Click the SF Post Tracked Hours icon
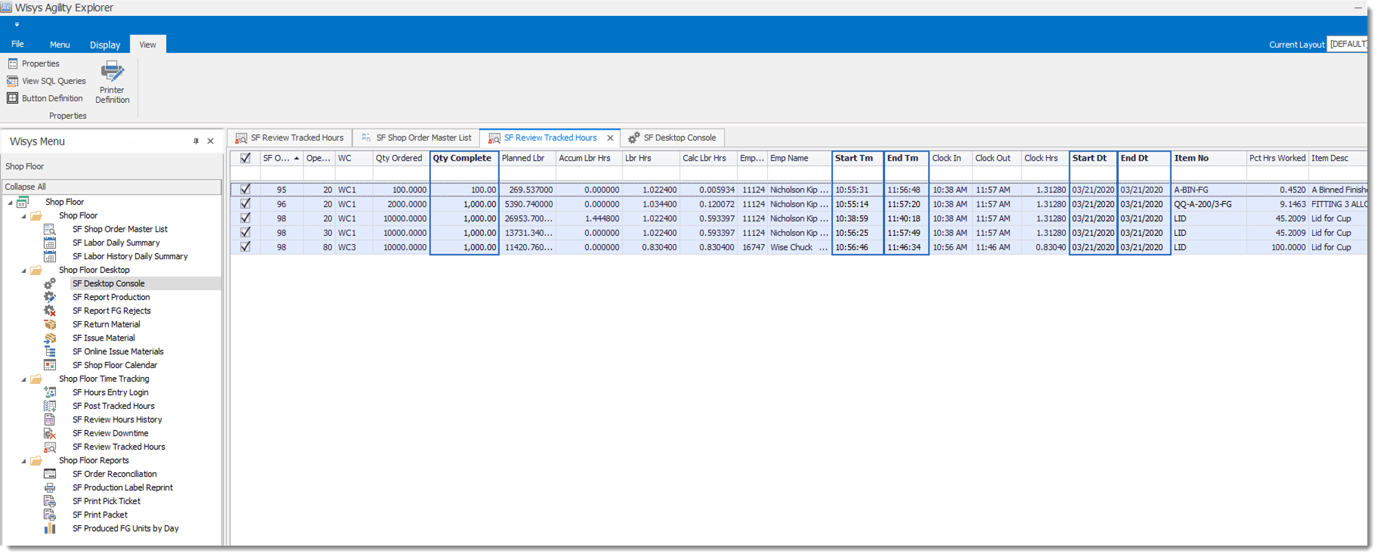1378x557 pixels. pos(50,406)
